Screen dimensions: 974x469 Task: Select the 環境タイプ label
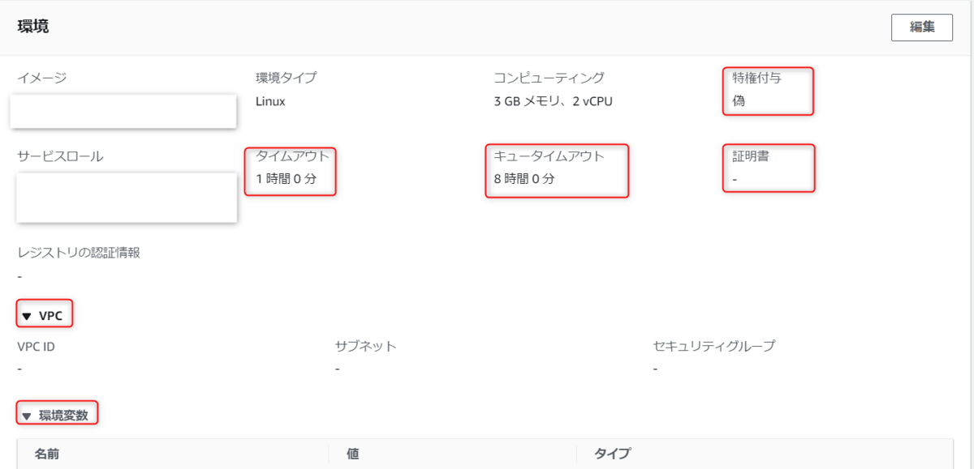click(x=286, y=78)
